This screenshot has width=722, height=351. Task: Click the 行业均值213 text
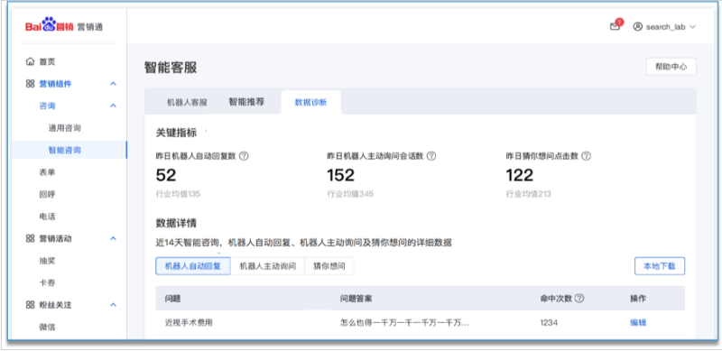(x=528, y=194)
